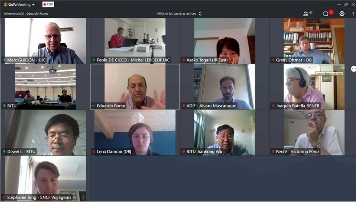
Task: Click the muted mic icon beside Lena Damrau (DB)
Action: tap(93, 152)
